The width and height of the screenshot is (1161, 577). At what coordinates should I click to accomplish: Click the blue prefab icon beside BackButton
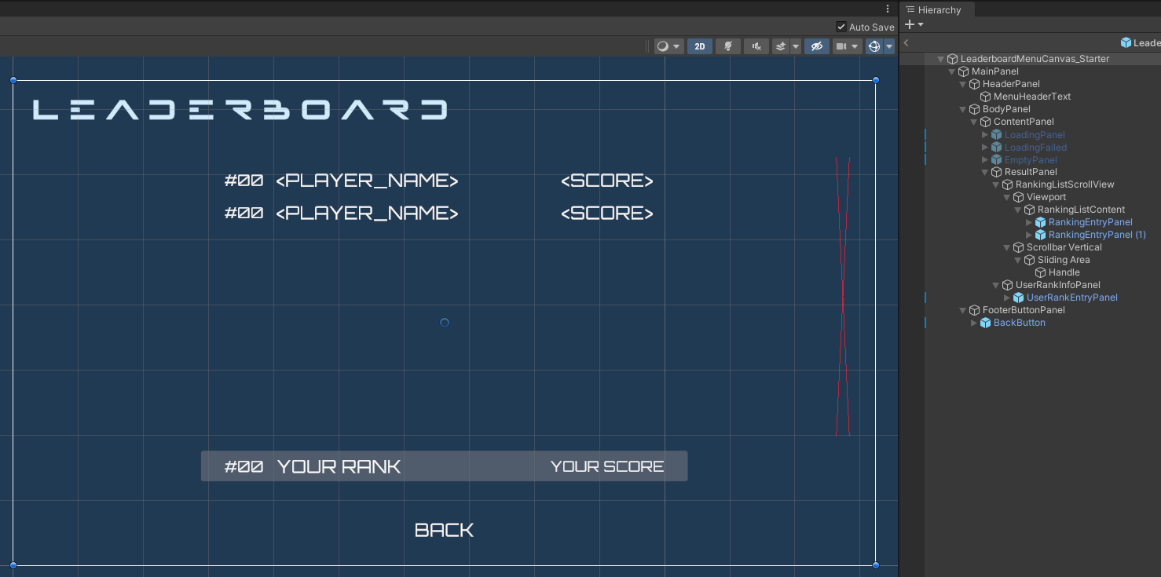[986, 323]
